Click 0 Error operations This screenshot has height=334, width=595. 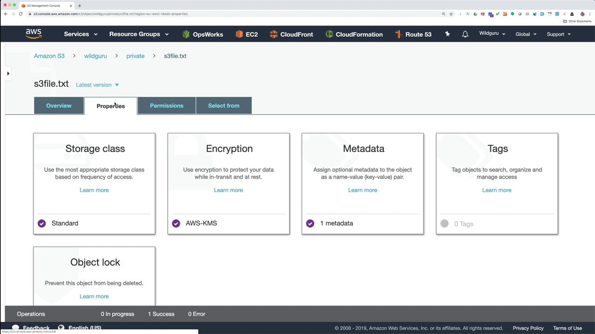coord(197,314)
